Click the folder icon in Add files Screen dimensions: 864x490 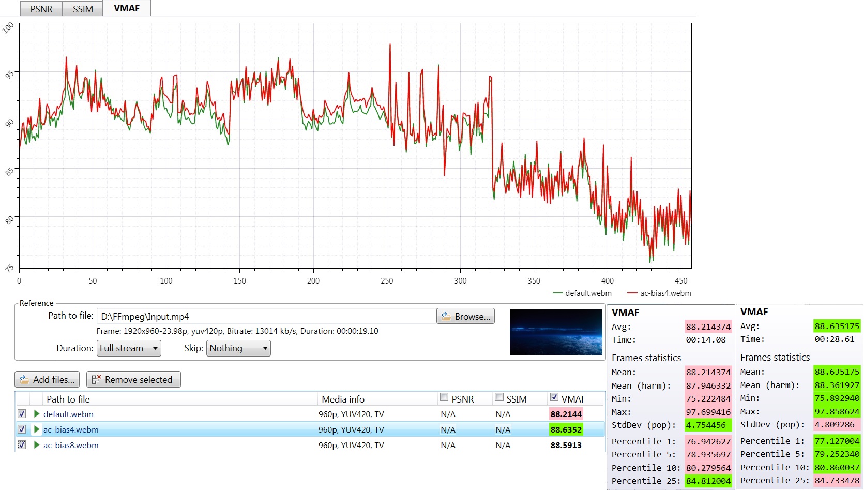[x=24, y=380]
